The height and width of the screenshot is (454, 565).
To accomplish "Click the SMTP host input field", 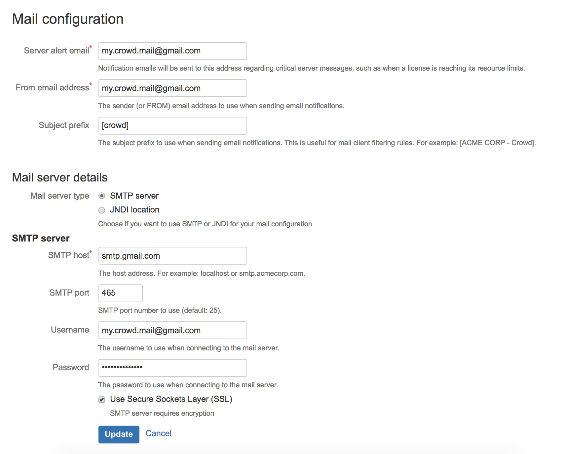I will coord(172,256).
